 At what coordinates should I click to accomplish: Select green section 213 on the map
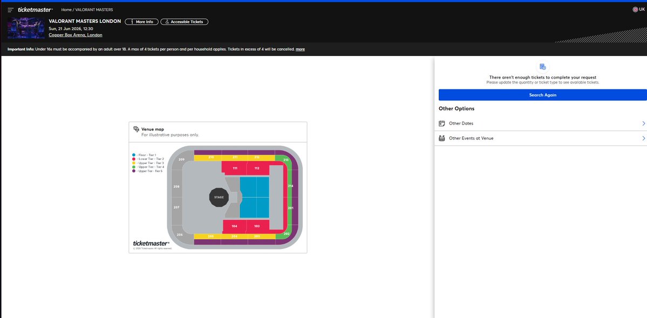point(285,160)
